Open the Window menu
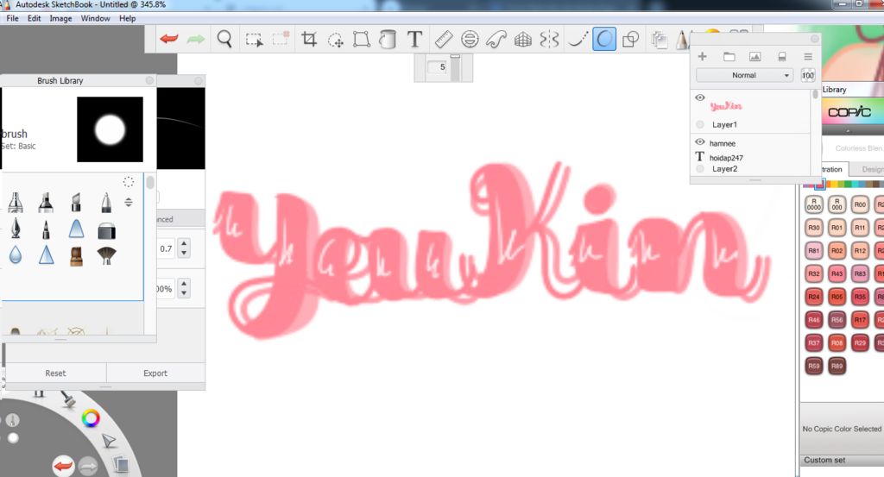The height and width of the screenshot is (477, 884). 95,18
